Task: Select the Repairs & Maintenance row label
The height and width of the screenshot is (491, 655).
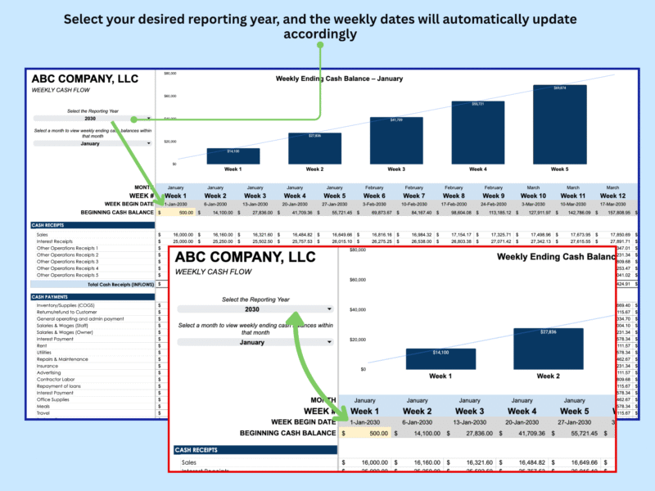Action: click(x=62, y=359)
